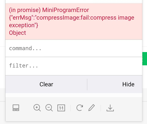Screen dimensions: 147x124
Task: Click the white log row above the error
Action: (x=74, y=1)
